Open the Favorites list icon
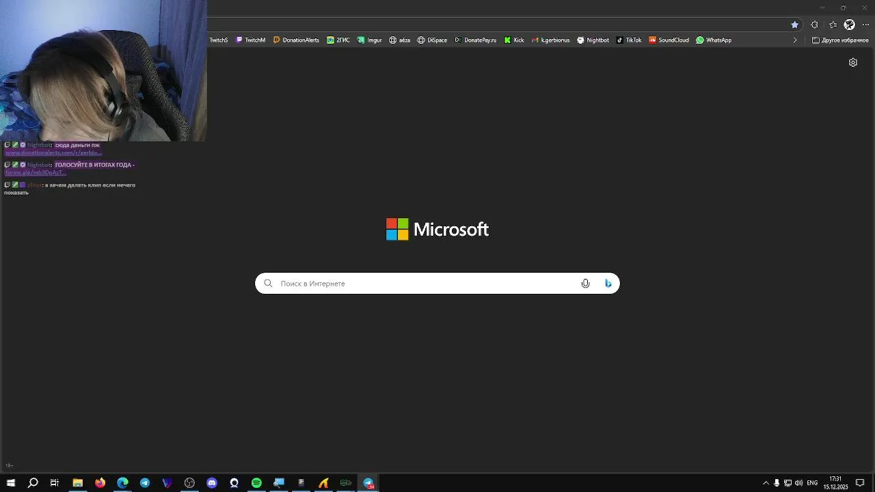The image size is (875, 492). 833,25
